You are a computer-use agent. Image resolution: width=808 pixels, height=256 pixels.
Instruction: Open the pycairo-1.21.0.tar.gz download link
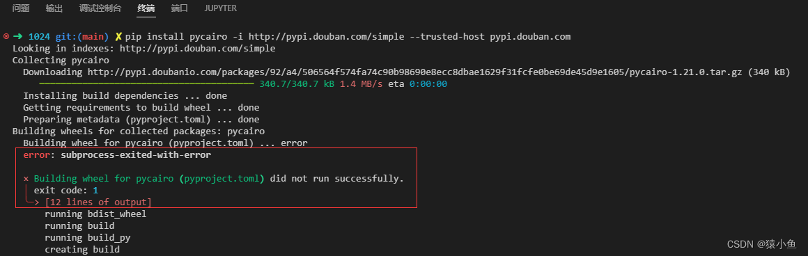point(439,72)
